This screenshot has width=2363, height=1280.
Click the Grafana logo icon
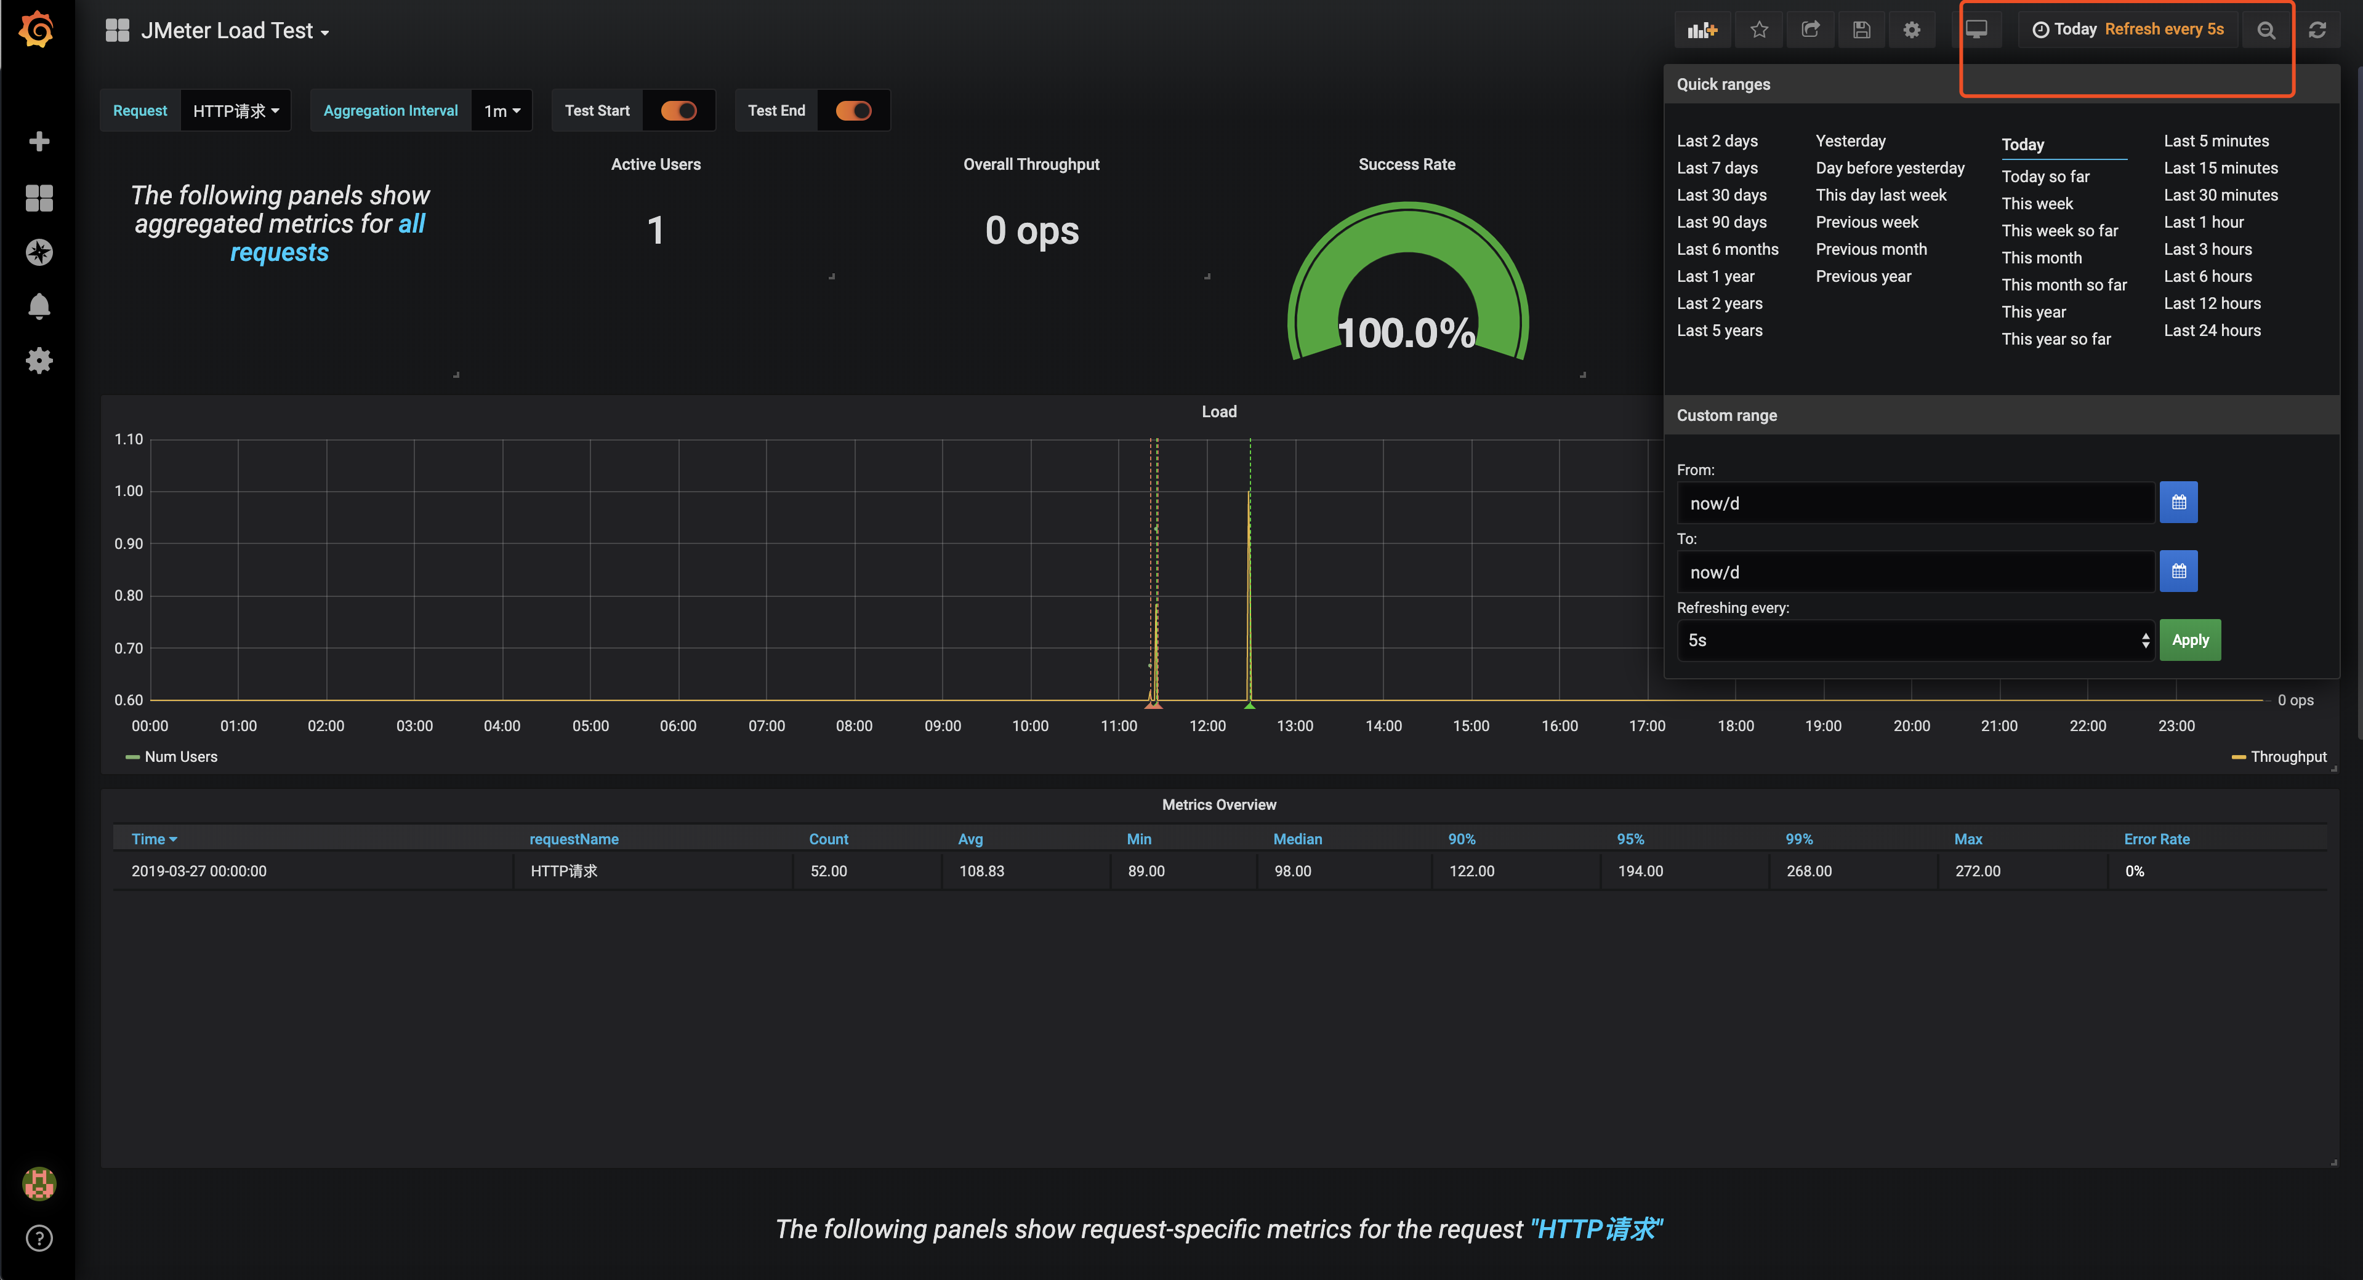point(38,30)
